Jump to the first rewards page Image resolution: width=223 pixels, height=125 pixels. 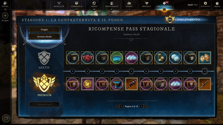[118, 106]
